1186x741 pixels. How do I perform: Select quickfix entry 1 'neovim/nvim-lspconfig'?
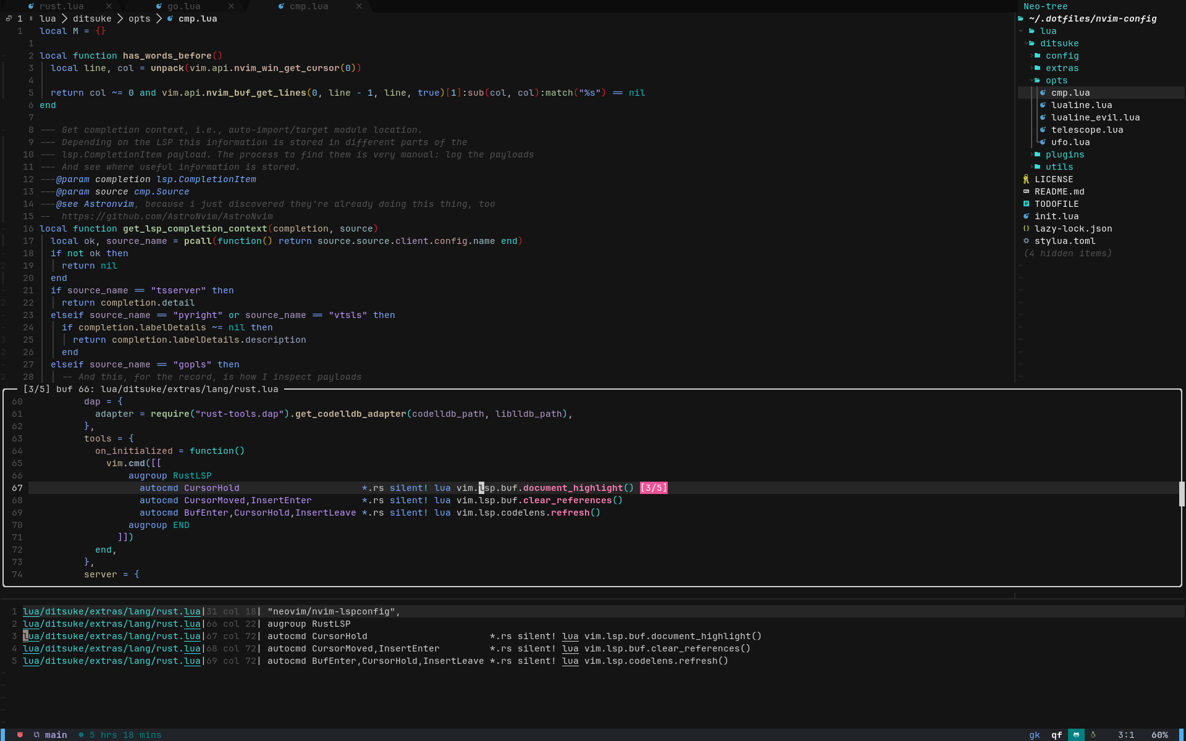[x=593, y=611]
